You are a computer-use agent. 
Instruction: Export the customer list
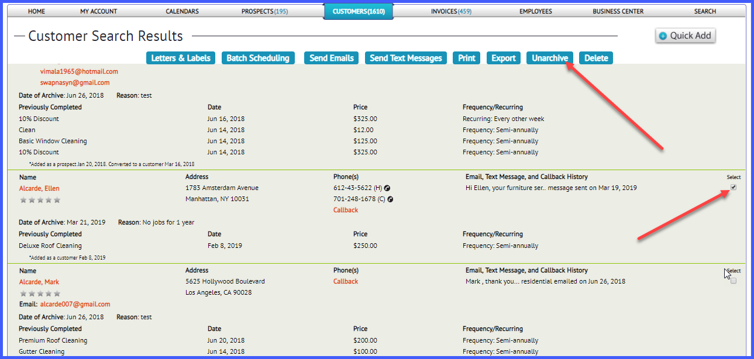(504, 58)
